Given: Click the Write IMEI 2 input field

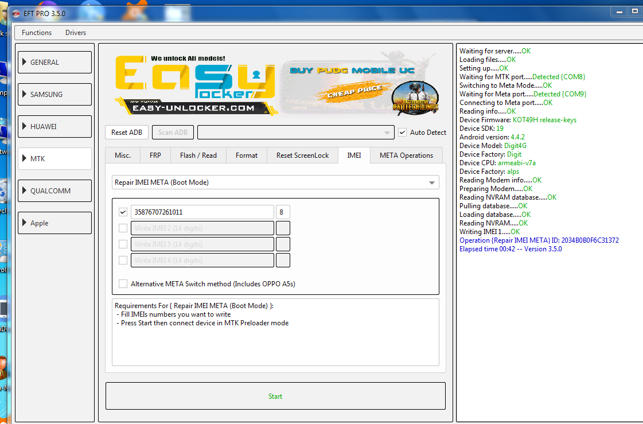Looking at the screenshot, I should (202, 228).
